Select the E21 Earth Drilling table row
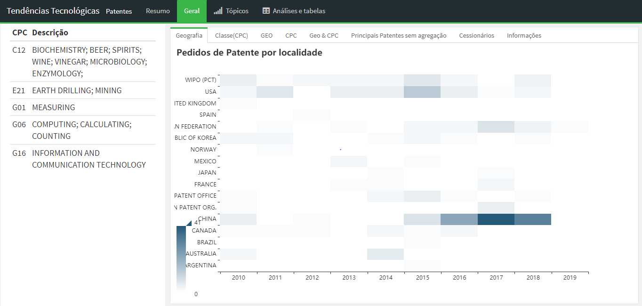 coord(83,90)
